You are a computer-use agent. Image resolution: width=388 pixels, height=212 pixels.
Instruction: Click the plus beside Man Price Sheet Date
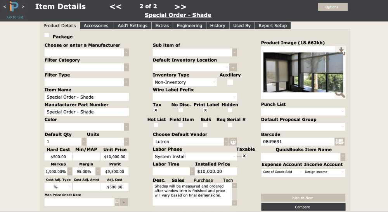click(x=124, y=202)
